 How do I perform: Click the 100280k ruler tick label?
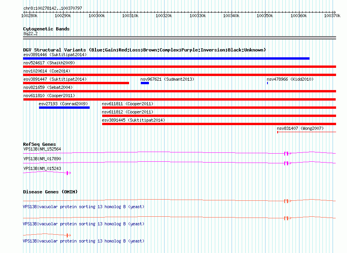[x=29, y=16]
